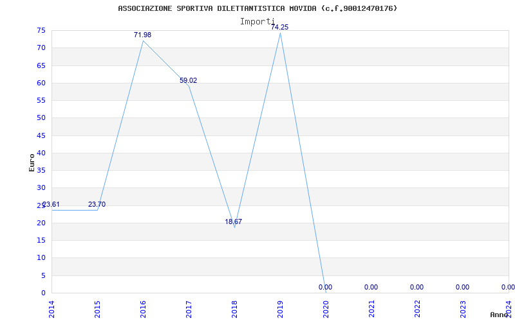515x321 pixels.
Task: Click the 59.02 data label
Action: point(188,80)
